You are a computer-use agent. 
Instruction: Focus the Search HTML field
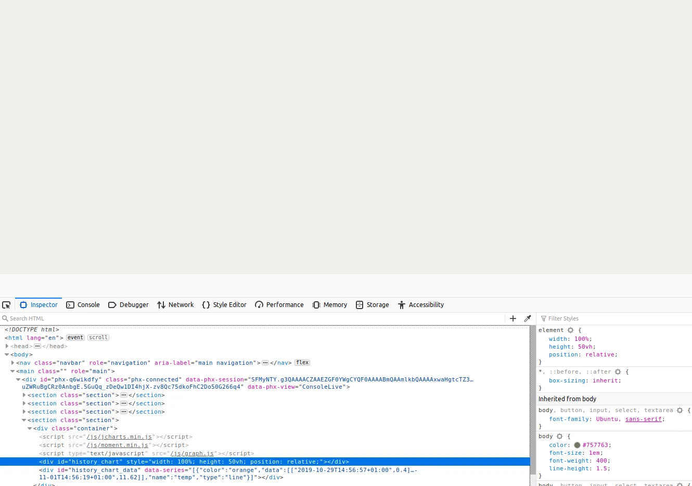[x=252, y=318]
